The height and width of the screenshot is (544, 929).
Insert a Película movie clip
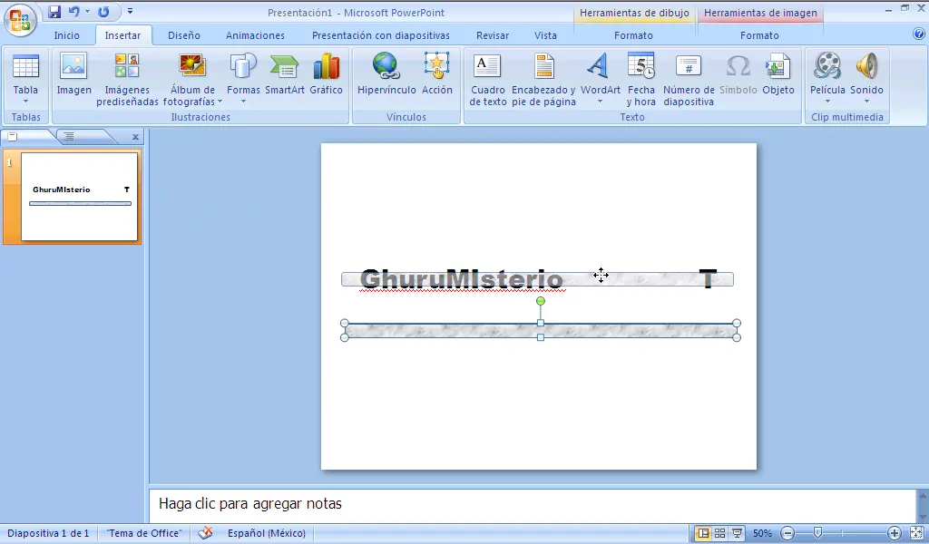827,78
